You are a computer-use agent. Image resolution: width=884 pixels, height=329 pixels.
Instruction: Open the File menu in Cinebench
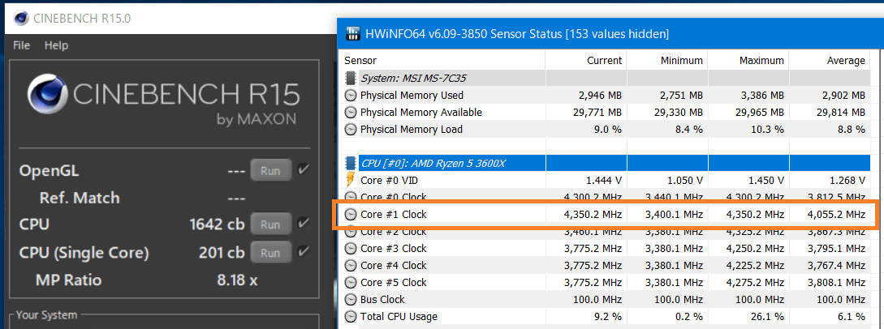[22, 45]
